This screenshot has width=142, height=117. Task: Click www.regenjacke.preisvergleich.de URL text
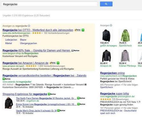coord(117,96)
